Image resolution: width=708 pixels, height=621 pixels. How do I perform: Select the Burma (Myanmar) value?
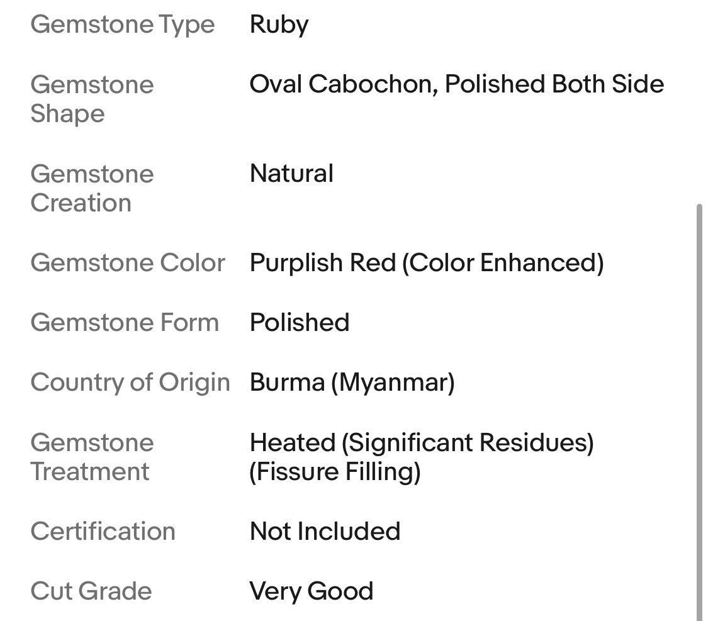pyautogui.click(x=352, y=382)
